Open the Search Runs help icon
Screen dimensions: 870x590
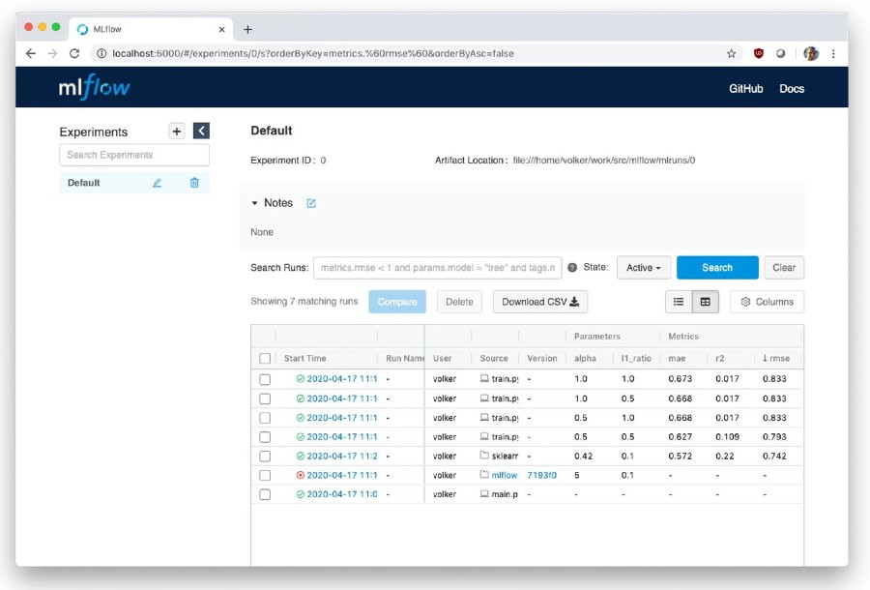pos(572,268)
